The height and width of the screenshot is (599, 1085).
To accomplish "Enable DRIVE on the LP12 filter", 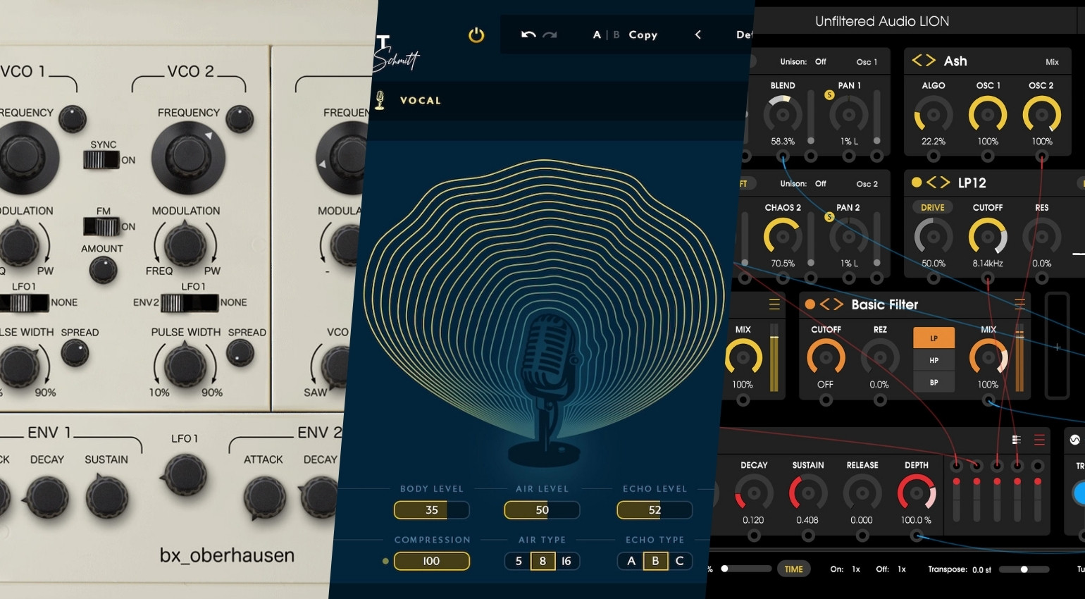I will [934, 206].
